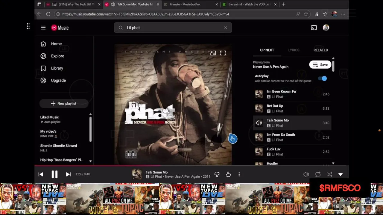The width and height of the screenshot is (383, 215).
Task: Click the Lil phat search field
Action: click(173, 28)
